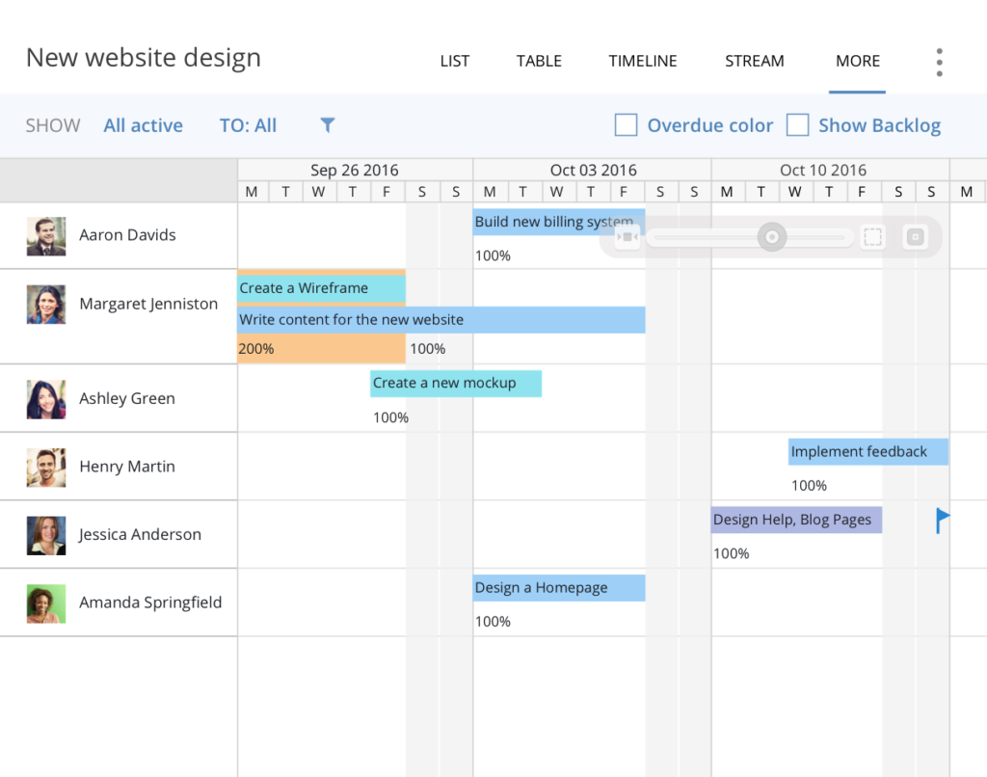Screen dimensions: 987x777
Task: Switch to the LIST view tab
Action: (x=455, y=61)
